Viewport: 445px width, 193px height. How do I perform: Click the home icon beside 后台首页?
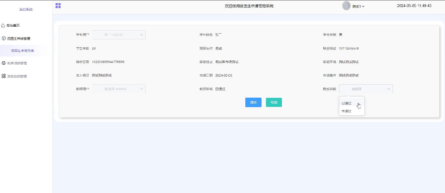(x=3, y=25)
